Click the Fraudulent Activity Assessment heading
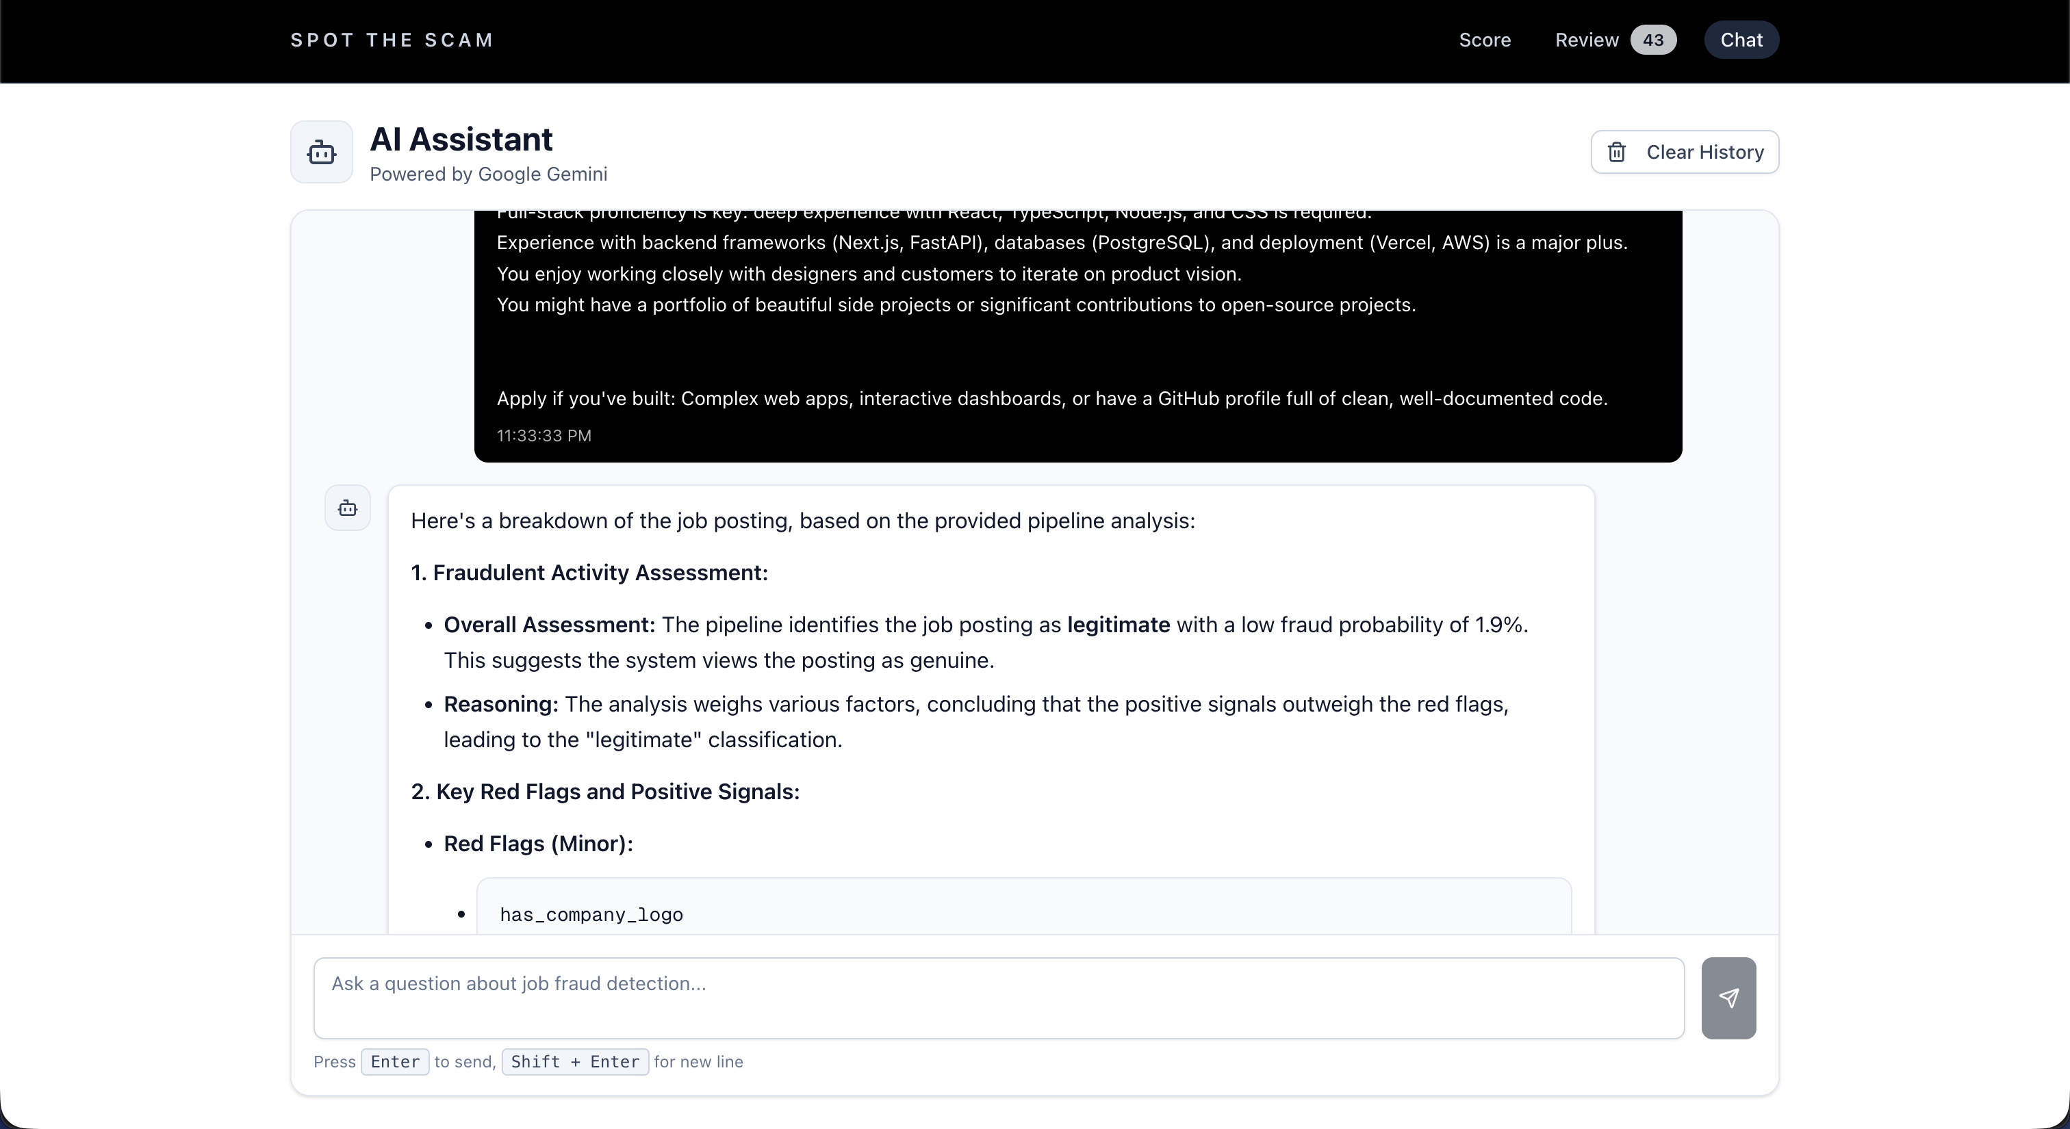 point(589,573)
